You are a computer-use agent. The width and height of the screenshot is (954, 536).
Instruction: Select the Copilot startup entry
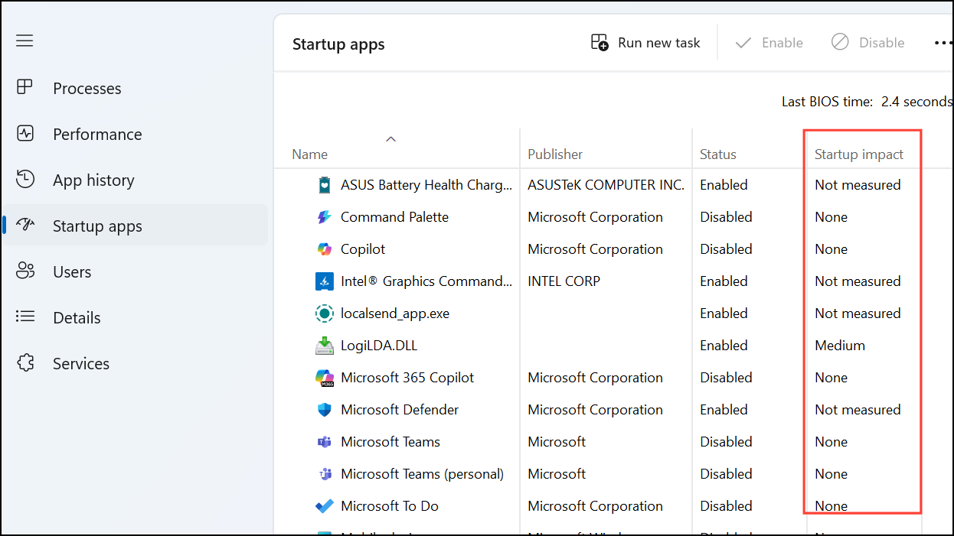[x=613, y=249]
